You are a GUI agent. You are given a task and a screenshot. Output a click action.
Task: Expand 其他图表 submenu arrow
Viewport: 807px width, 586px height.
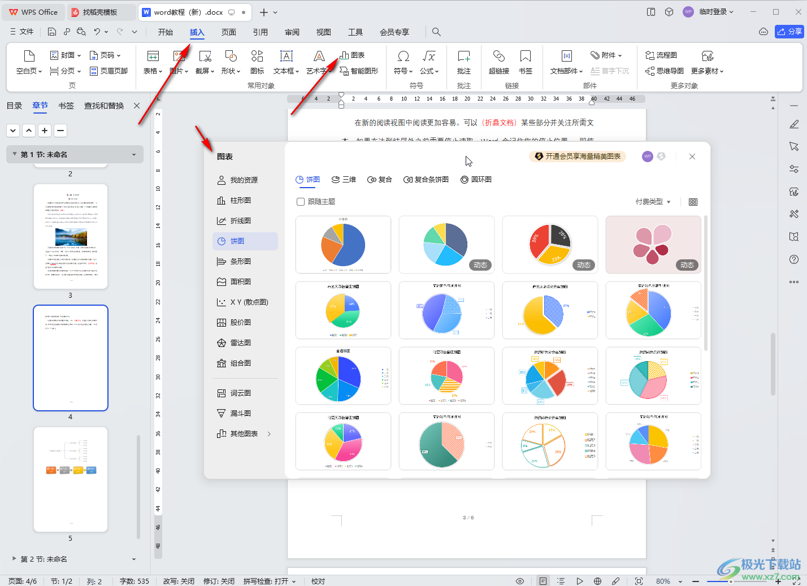(x=269, y=434)
